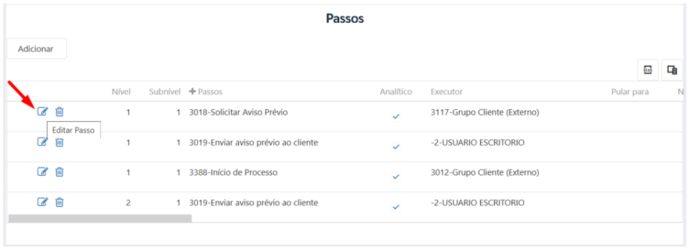The height and width of the screenshot is (251, 689).
Task: Delete the 3388-Início de Processo row
Action: (59, 172)
